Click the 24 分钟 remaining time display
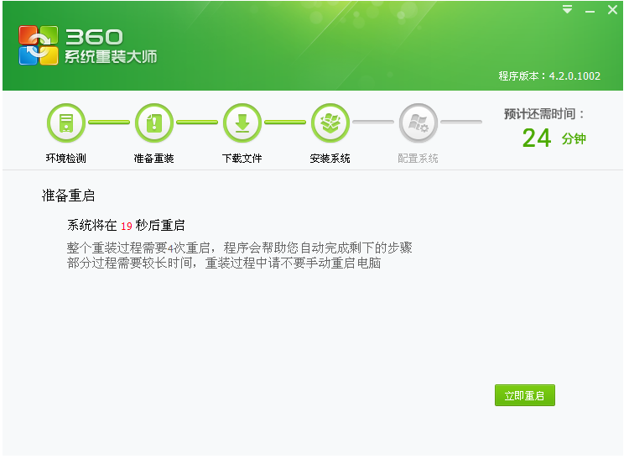Image resolution: width=629 pixels, height=459 pixels. [x=552, y=138]
